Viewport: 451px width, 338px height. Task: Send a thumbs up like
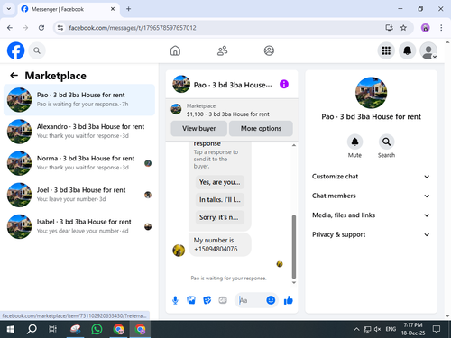coord(289,300)
